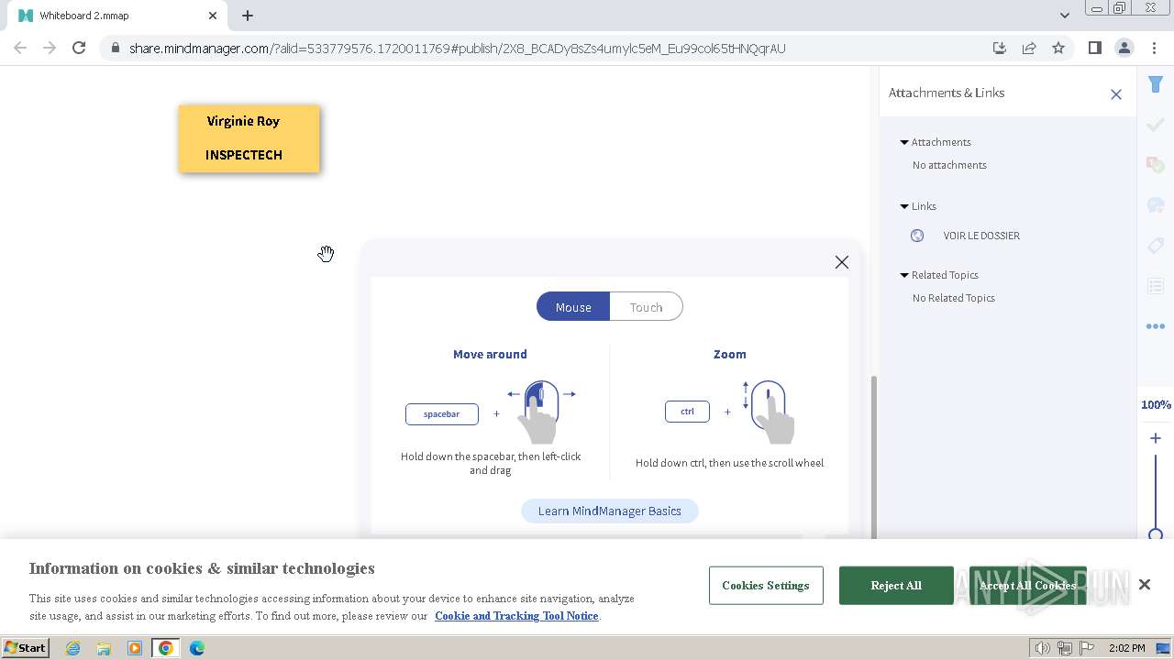Open Chrome three-dot menu
Viewport: 1174px width, 660px height.
[x=1153, y=49]
